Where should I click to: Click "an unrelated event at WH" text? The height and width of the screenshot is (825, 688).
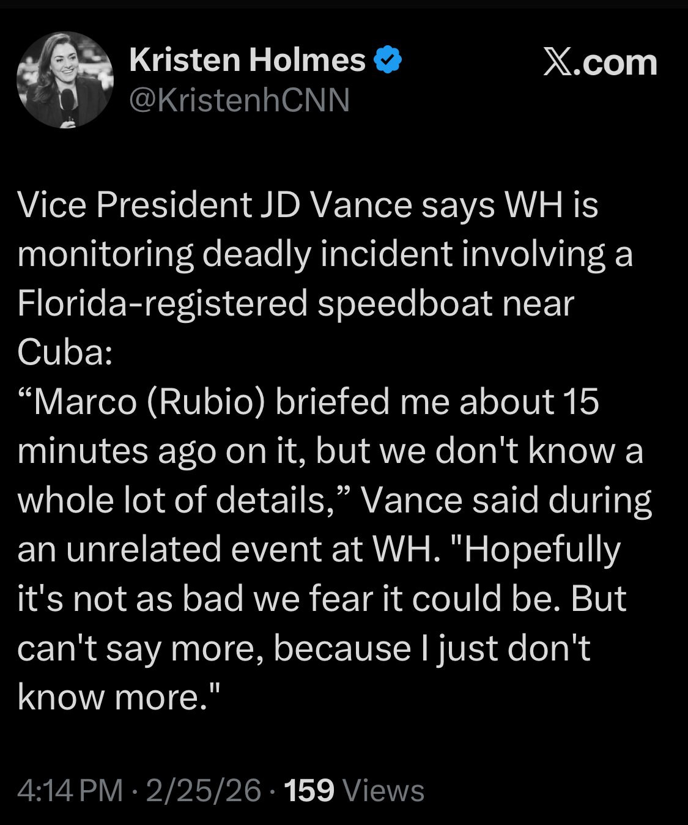pyautogui.click(x=227, y=549)
